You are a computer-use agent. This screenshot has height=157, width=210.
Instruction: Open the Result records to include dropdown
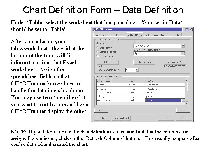[137, 70]
